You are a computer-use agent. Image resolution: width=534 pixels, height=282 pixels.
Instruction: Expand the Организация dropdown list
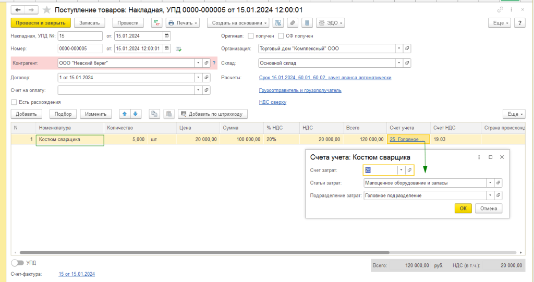point(399,48)
